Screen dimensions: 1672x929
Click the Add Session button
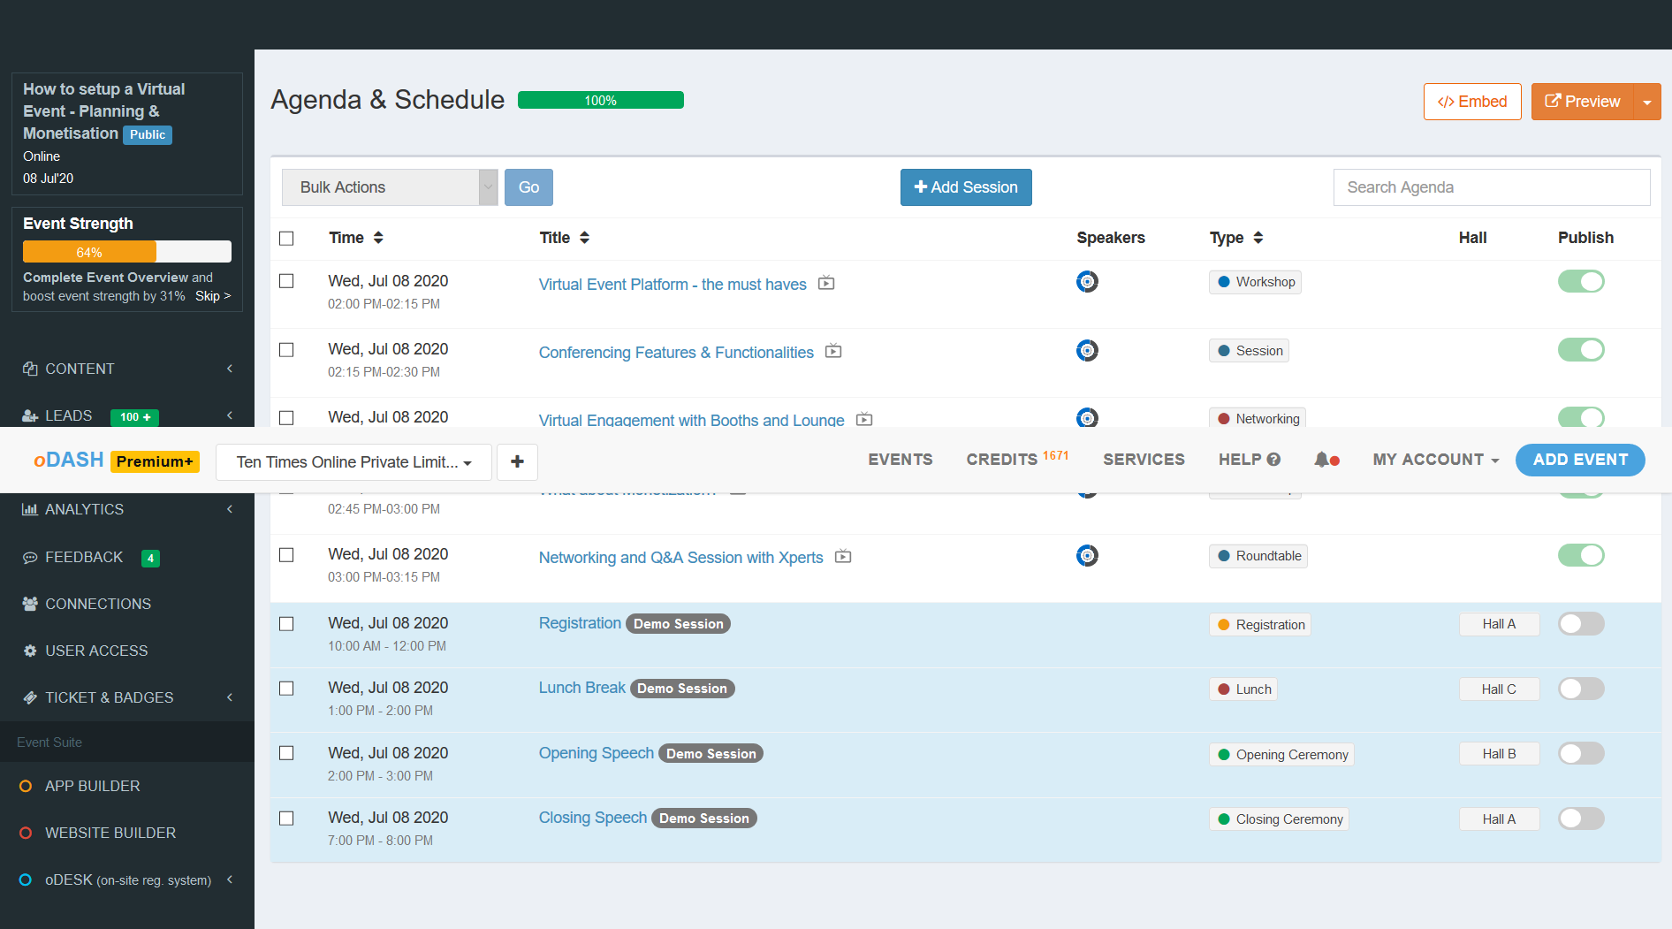[966, 187]
